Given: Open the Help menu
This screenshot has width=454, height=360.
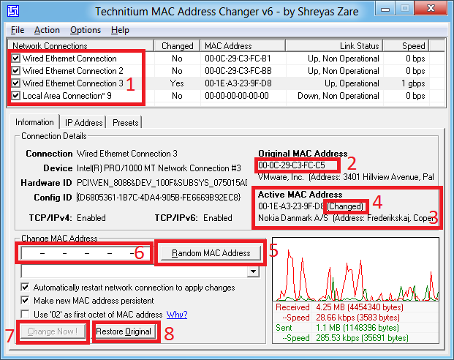Looking at the screenshot, I should (x=120, y=30).
